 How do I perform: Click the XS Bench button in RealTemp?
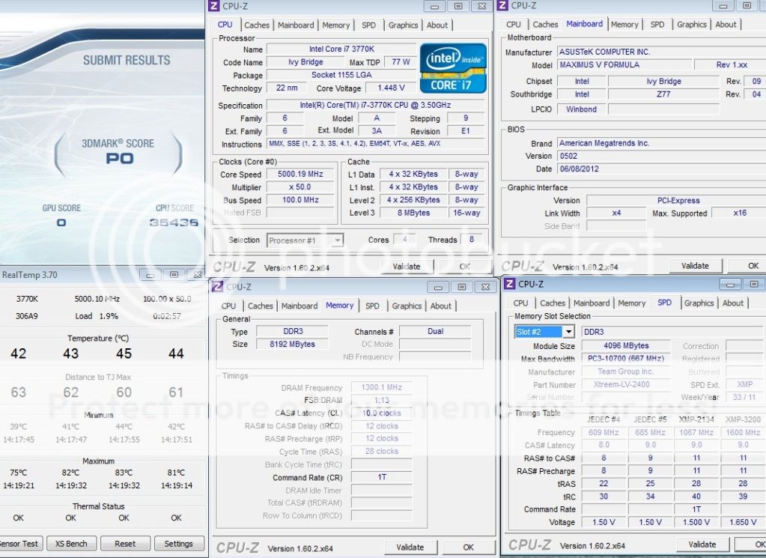coord(71,544)
